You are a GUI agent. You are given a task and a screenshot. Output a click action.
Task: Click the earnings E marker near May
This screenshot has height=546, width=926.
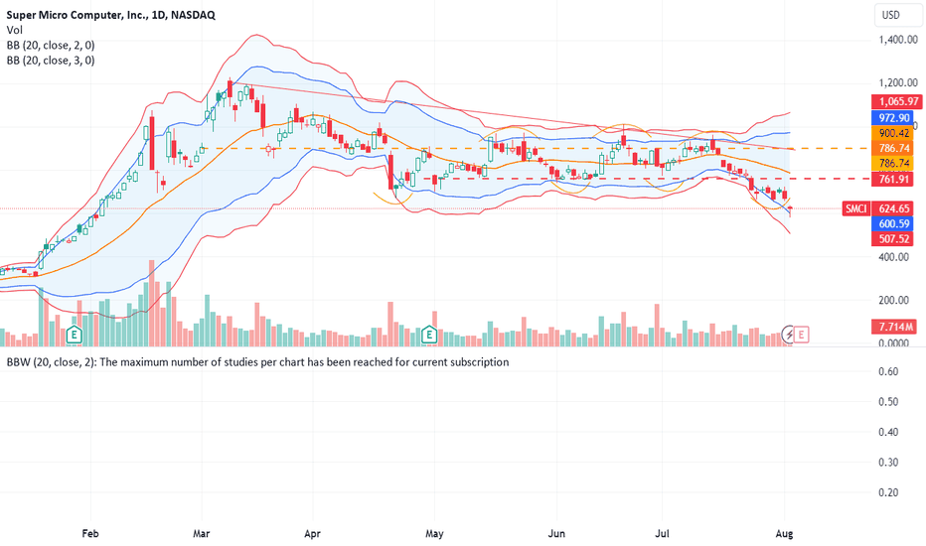click(429, 335)
